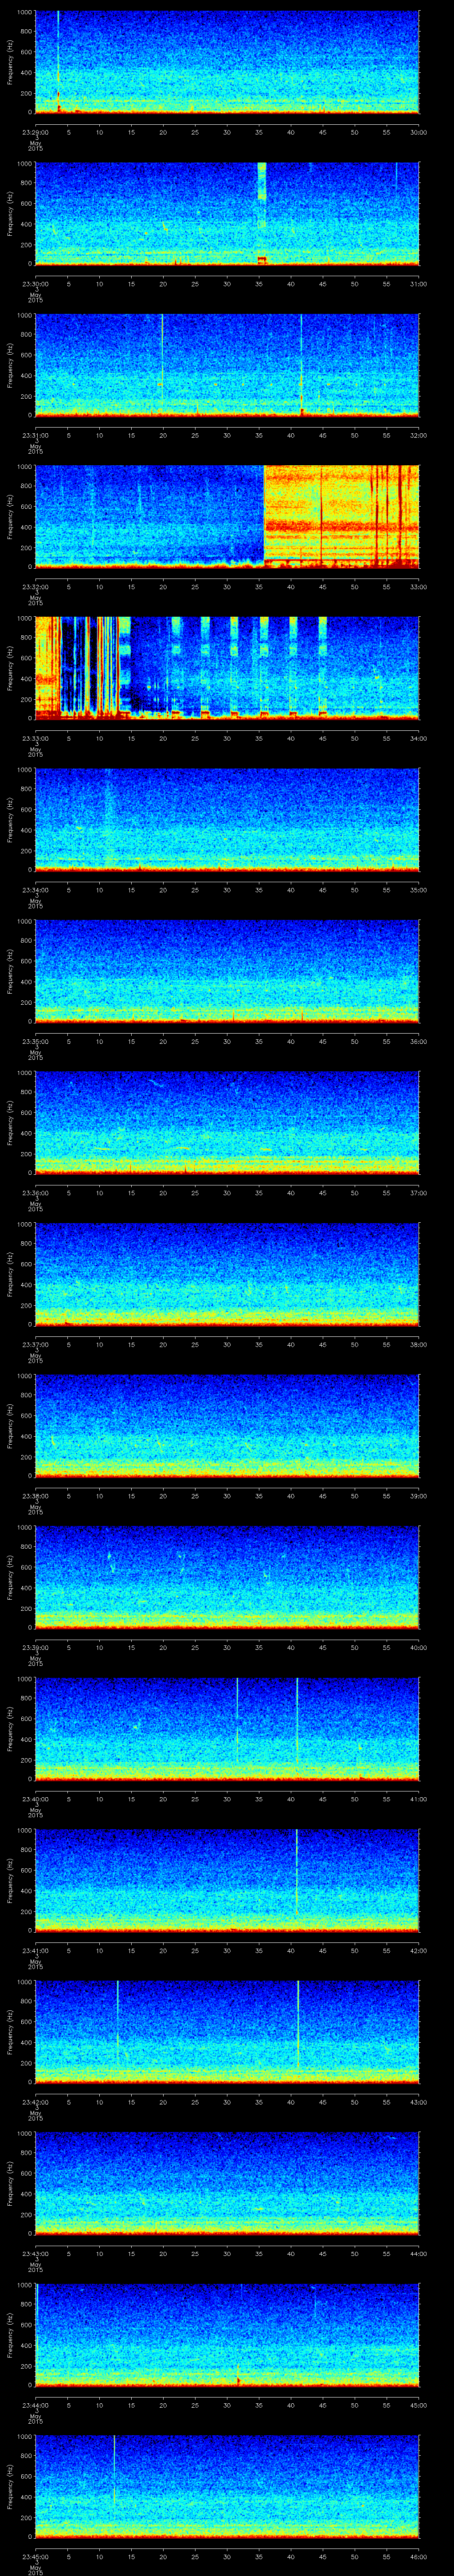Click the spectrogram panel starting at 23:32:00
454x2576 pixels.
(x=227, y=517)
